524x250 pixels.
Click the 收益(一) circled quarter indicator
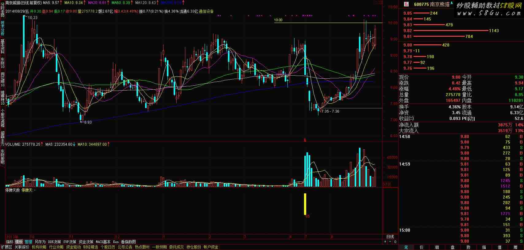point(406,118)
